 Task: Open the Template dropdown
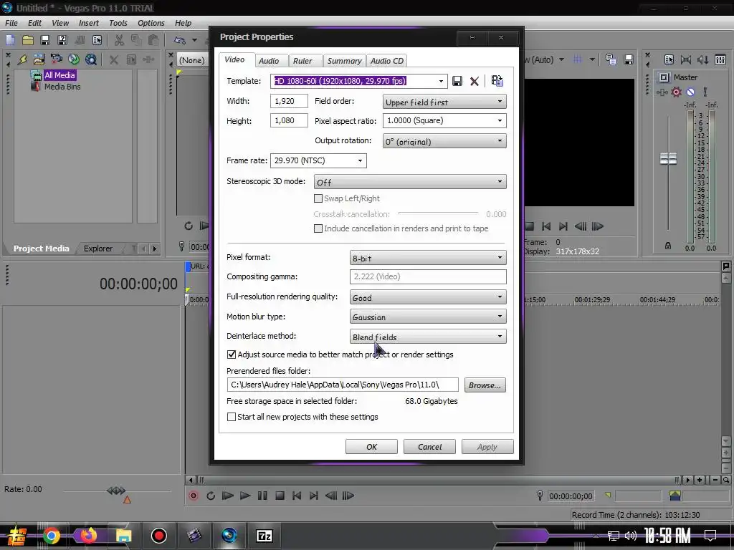click(441, 81)
